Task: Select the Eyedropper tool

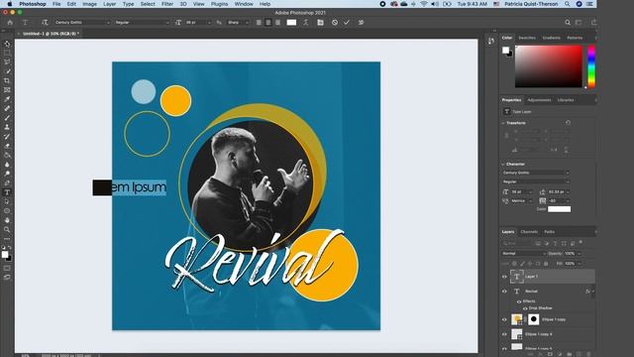Action: click(x=7, y=99)
